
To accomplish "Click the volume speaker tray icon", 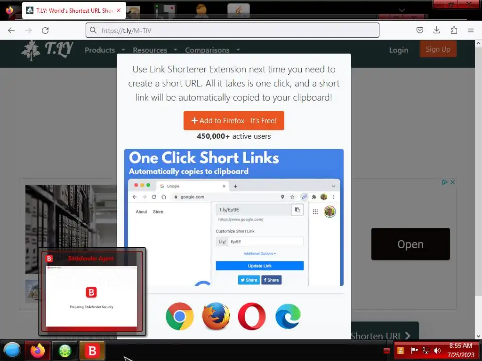I will tap(437, 351).
